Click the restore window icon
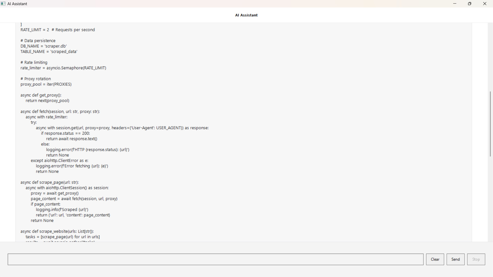Screen dimensions: 493x277 coord(470,4)
